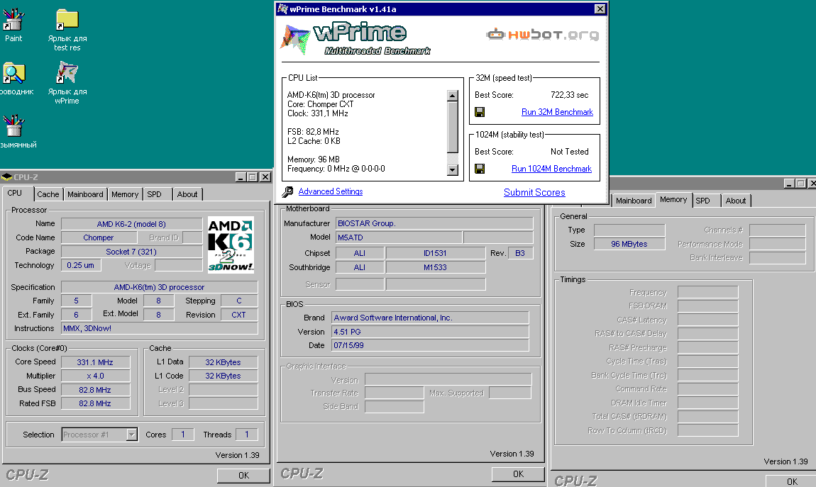This screenshot has width=816, height=487.
Task: Switch to Memory tab in left CPU-Z
Action: tap(125, 194)
